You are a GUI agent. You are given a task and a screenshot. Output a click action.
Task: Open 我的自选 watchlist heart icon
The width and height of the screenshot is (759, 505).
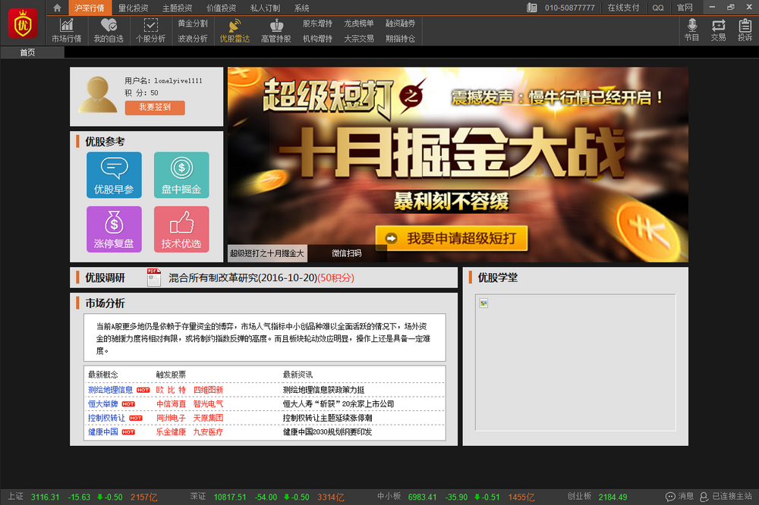pyautogui.click(x=109, y=30)
